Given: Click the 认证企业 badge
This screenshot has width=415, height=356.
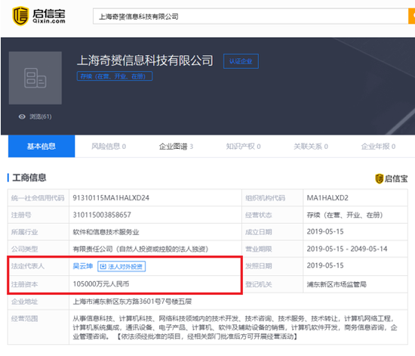Looking at the screenshot, I should [x=241, y=61].
